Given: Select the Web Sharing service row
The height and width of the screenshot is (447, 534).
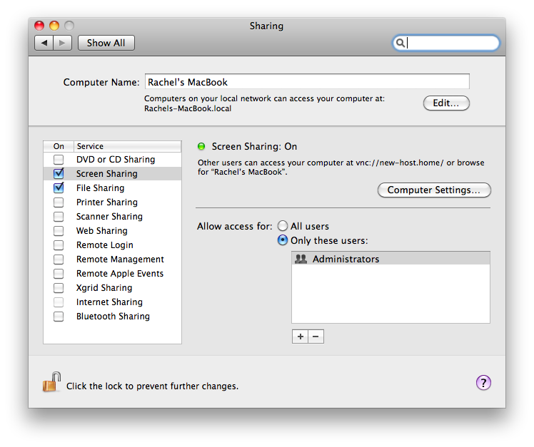Looking at the screenshot, I should (112, 231).
